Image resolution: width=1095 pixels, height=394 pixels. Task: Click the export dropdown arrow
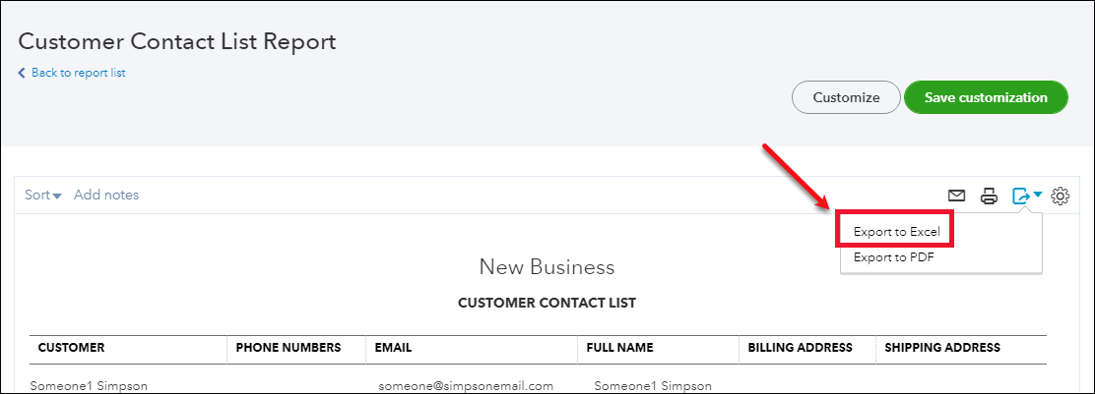pyautogui.click(x=1038, y=196)
